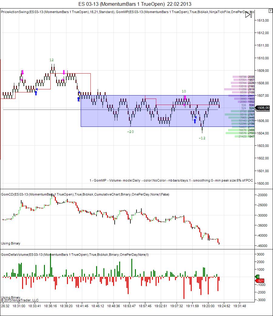Click the 3000 label on delta volume axis
Image resolution: width=273 pixels, height=316 pixels.
[x=261, y=254]
